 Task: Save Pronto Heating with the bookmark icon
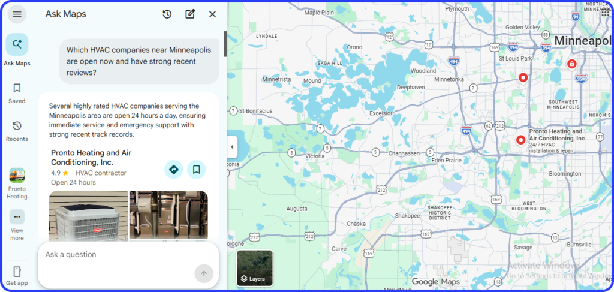[x=196, y=170]
